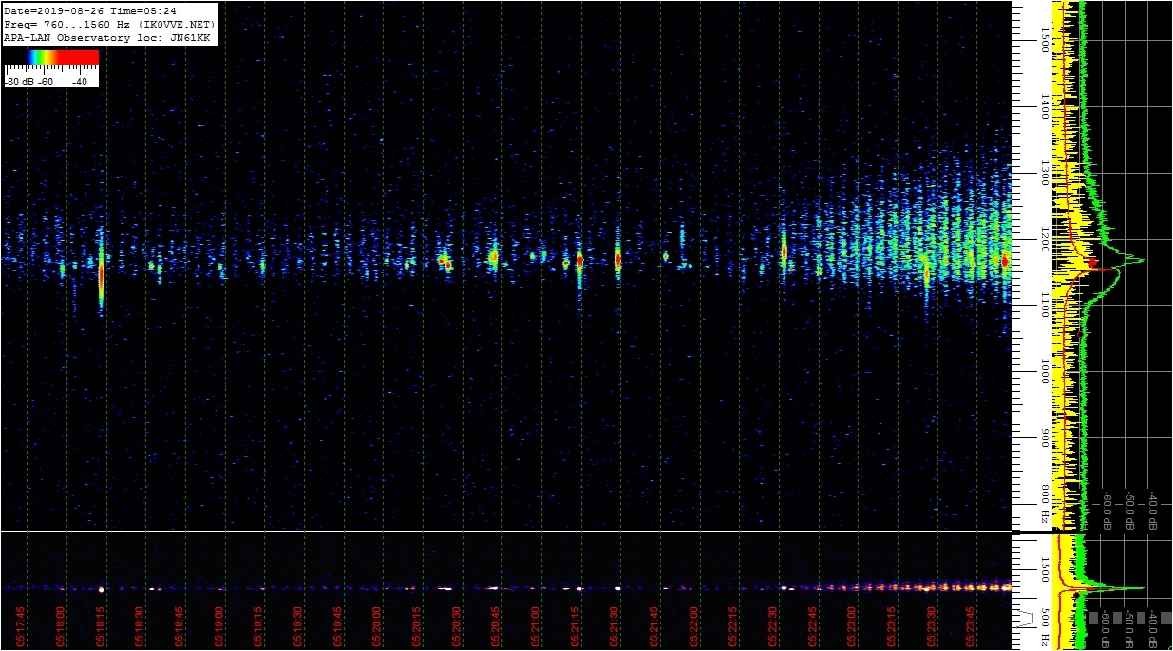This screenshot has width=1173, height=651.
Task: Select the 05:19:15 time marker
Action: (x=258, y=626)
